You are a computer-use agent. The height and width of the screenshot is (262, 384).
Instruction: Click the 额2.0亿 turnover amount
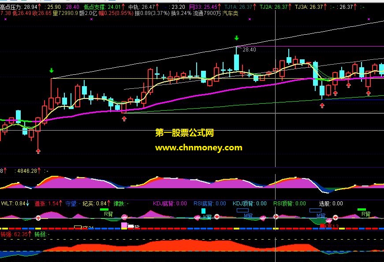coord(88,13)
